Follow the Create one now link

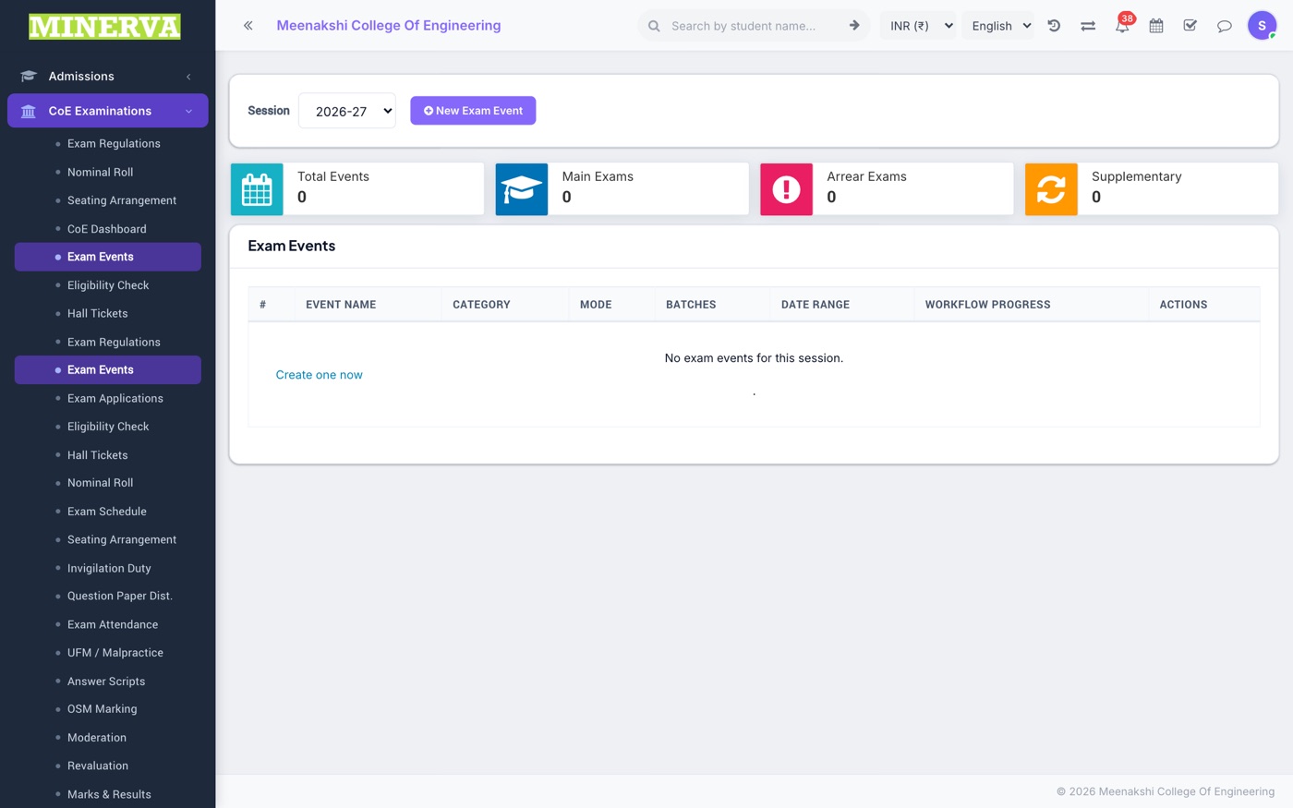coord(320,375)
